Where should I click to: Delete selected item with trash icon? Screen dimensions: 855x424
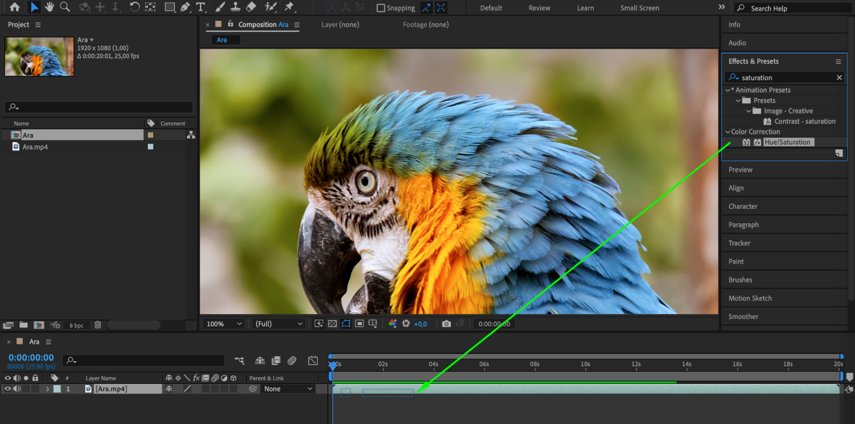(98, 325)
